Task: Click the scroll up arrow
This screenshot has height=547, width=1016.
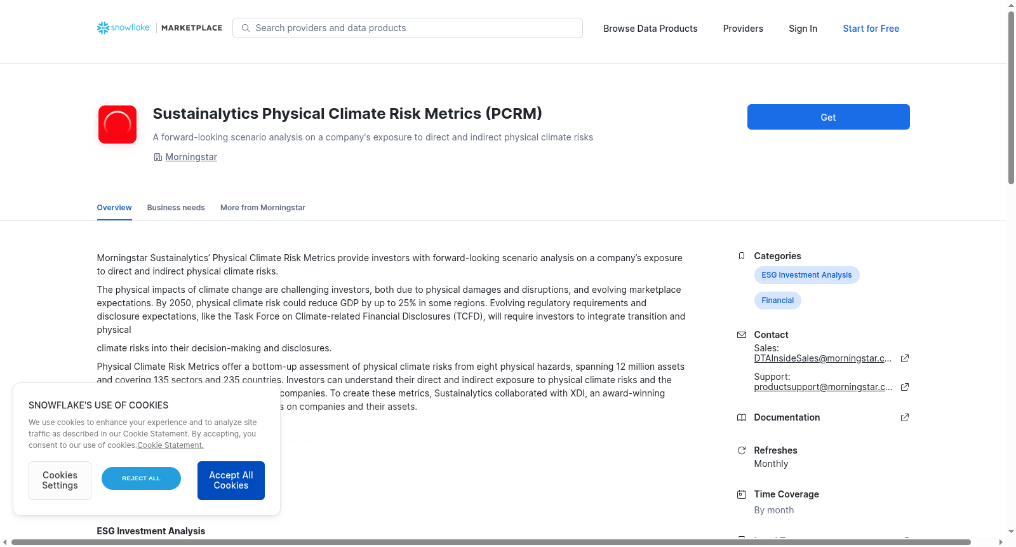Action: coord(1011,5)
